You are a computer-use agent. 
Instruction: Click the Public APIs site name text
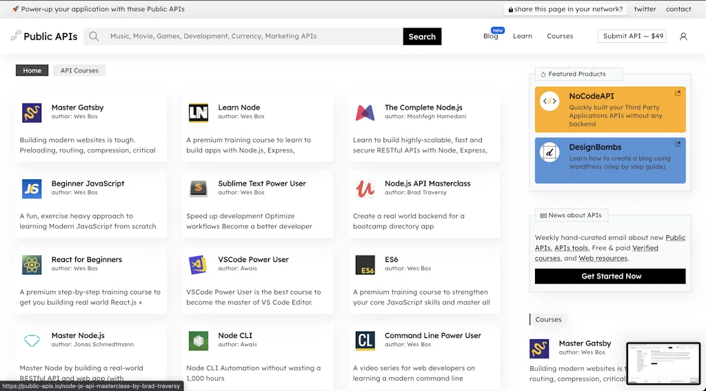(x=50, y=37)
